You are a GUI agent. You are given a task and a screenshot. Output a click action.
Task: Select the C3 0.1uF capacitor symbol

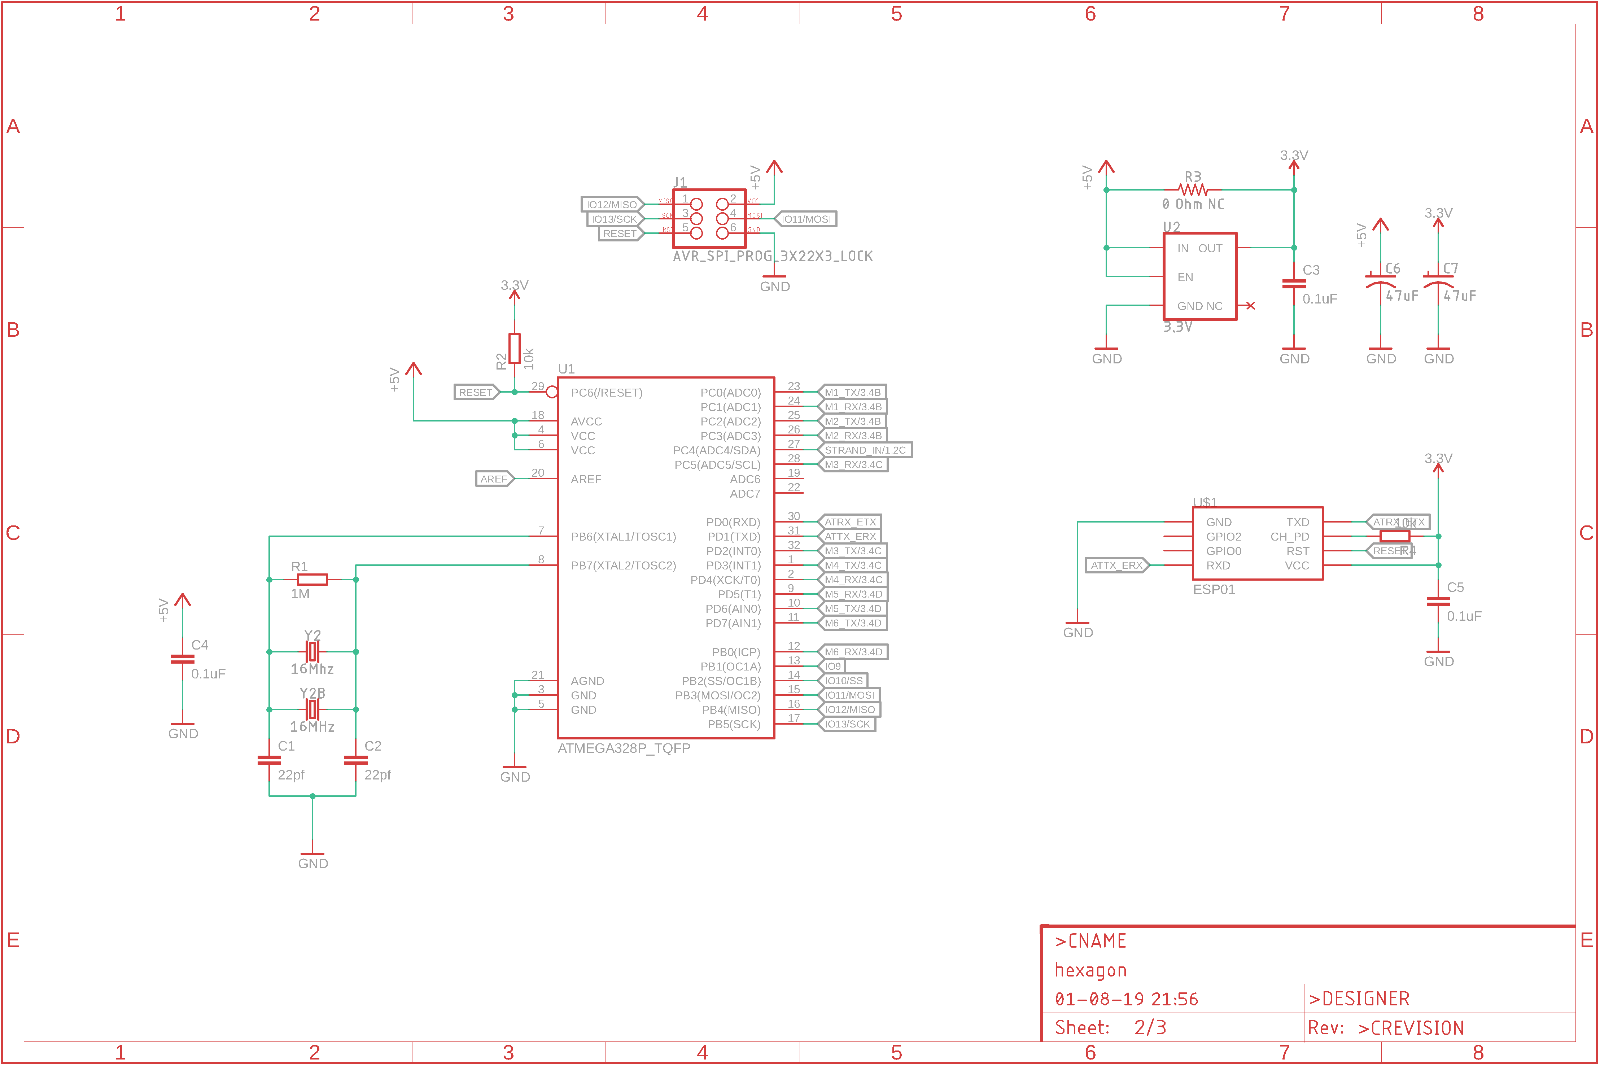point(1293,284)
